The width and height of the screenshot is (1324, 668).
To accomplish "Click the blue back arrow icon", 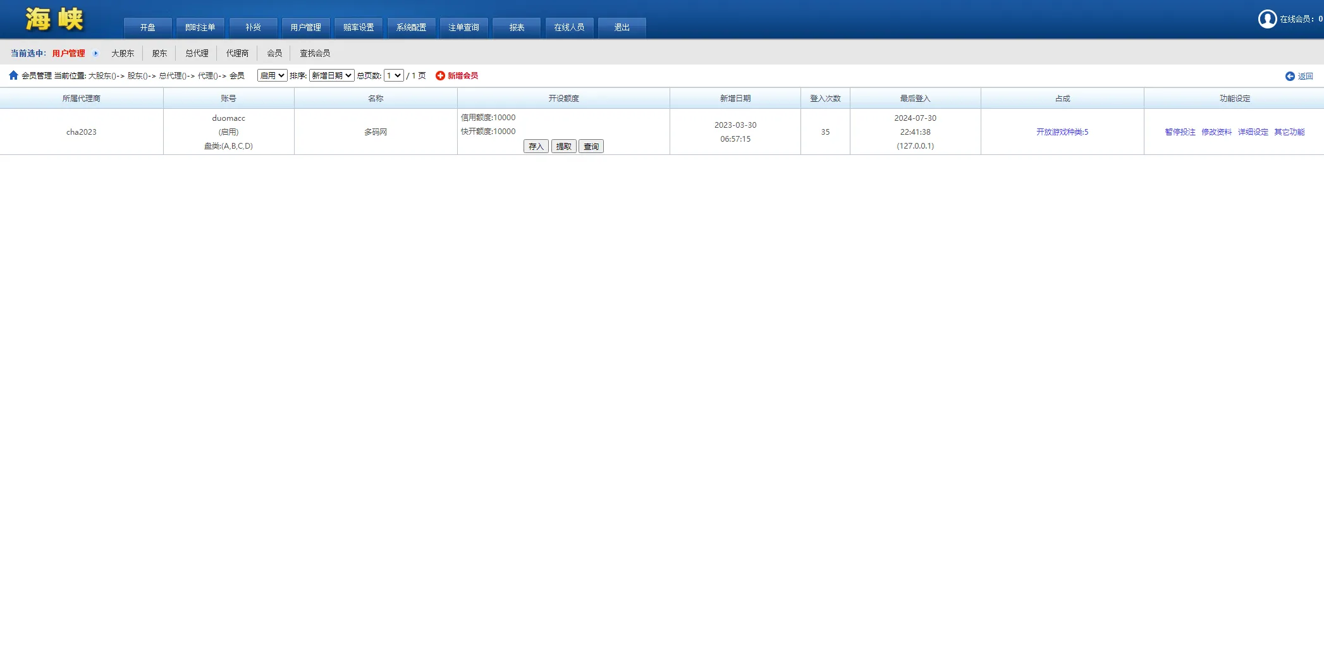I will pos(1290,77).
